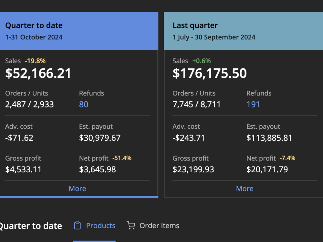Click the Products clipboard icon
This screenshot has height=242, width=323.
tap(78, 226)
